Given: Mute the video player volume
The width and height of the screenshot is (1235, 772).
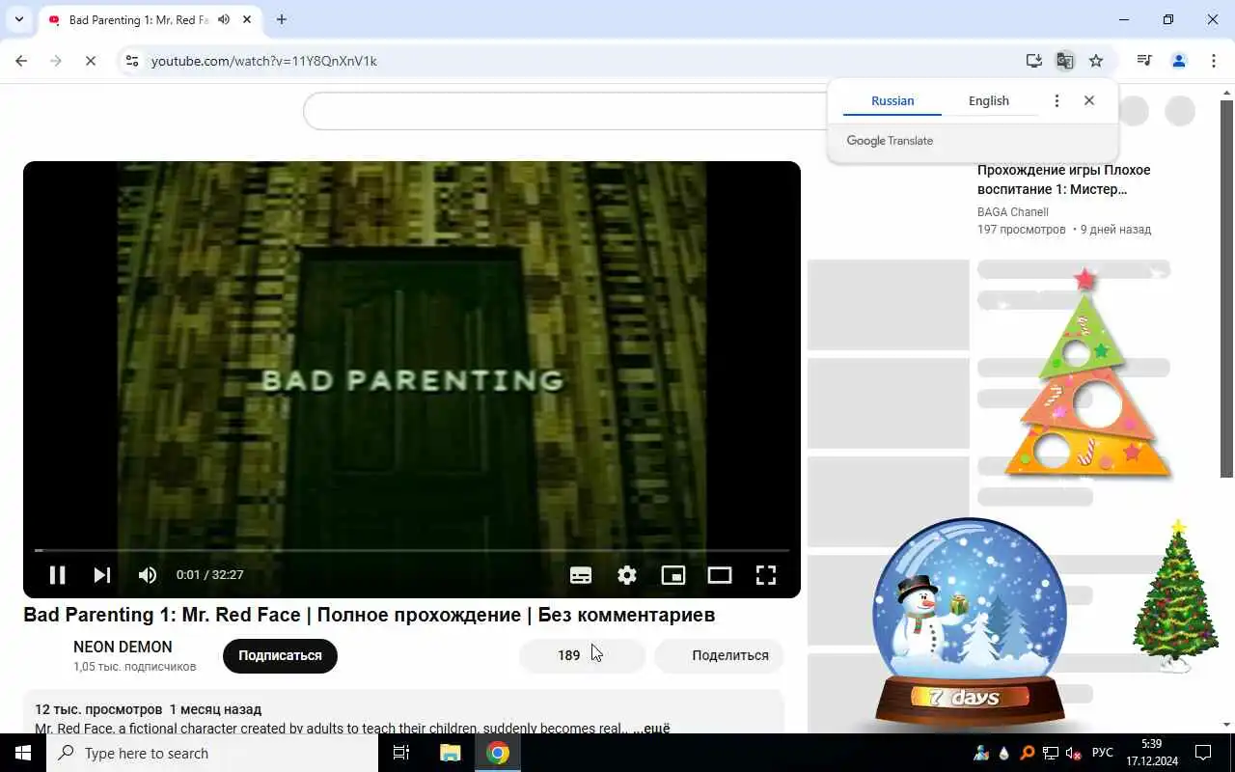Looking at the screenshot, I should coord(148,575).
